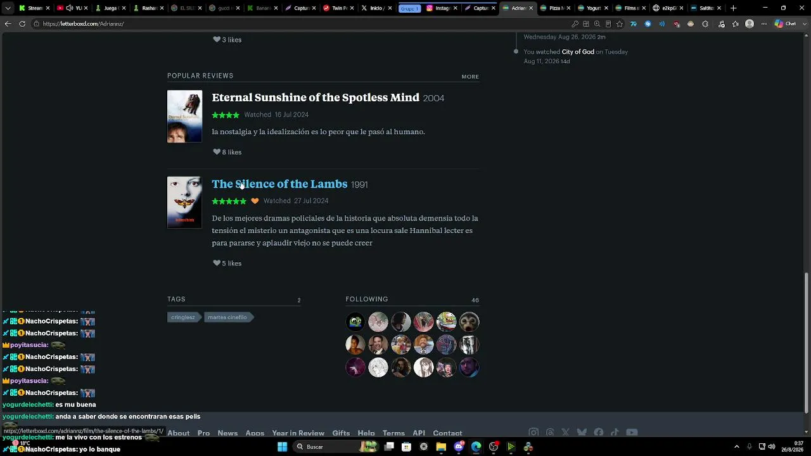This screenshot has width=811, height=456.
Task: Like the Eternal Sunshine review via heart icon
Action: coord(217,152)
